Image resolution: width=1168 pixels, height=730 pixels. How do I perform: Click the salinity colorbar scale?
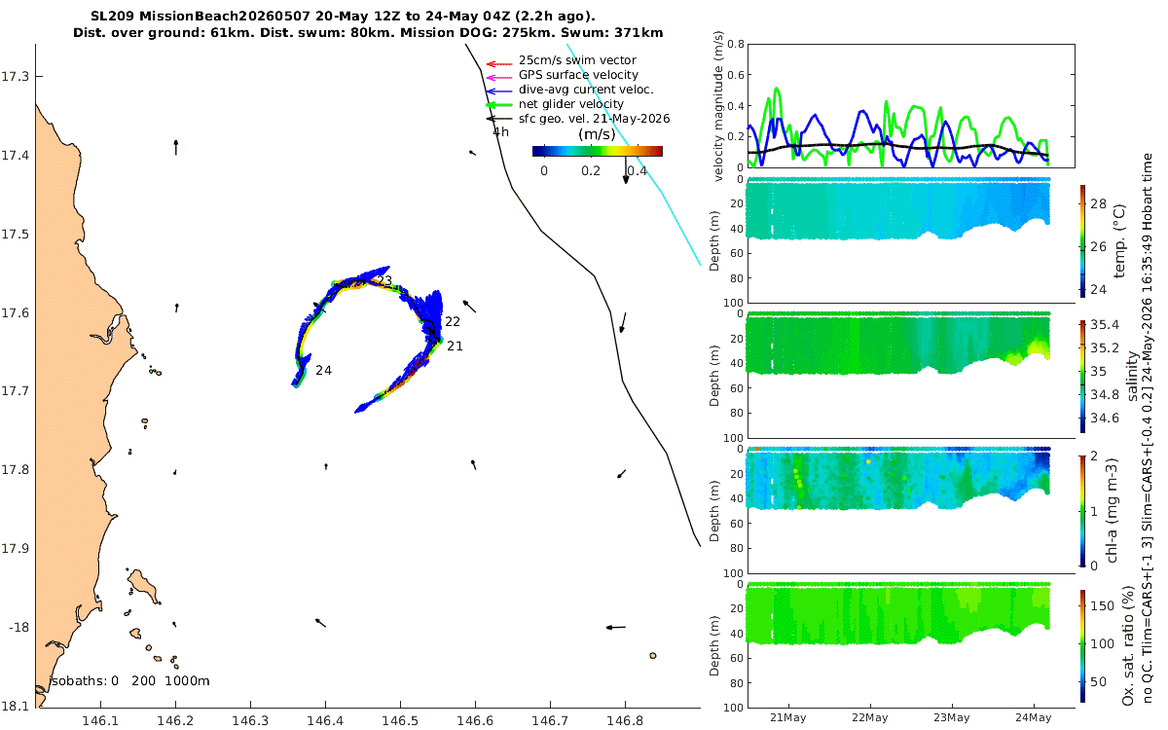click(x=1084, y=373)
